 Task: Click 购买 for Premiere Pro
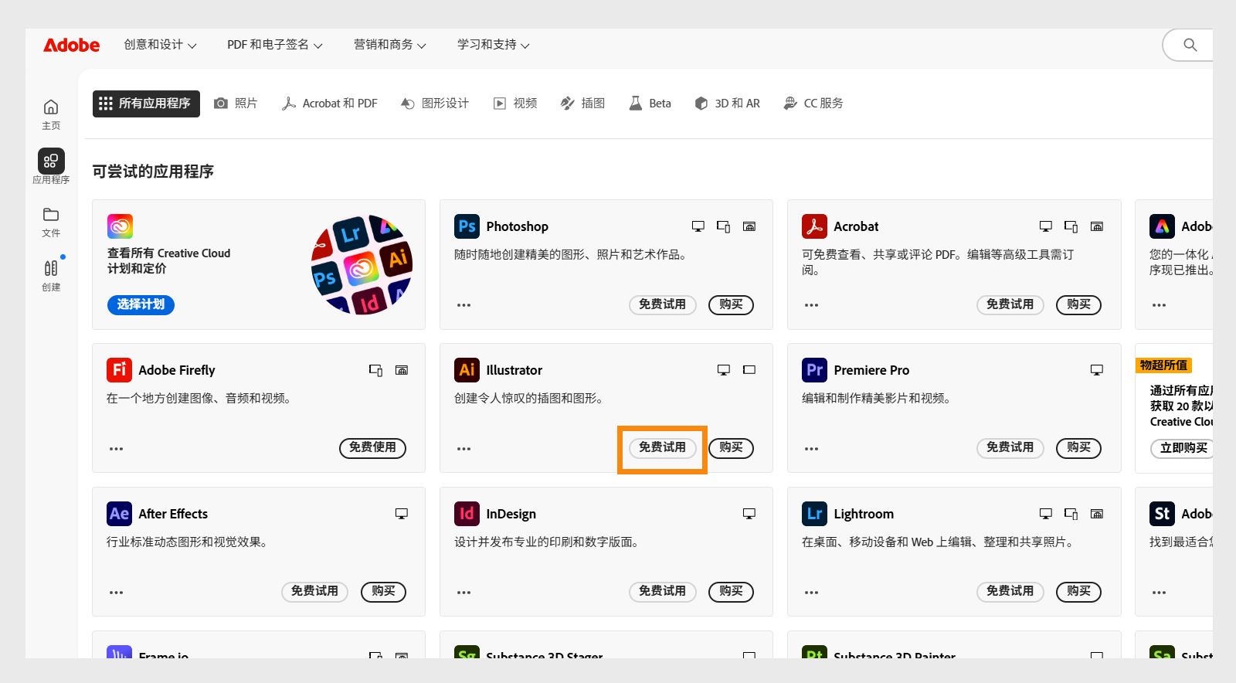pyautogui.click(x=1078, y=448)
